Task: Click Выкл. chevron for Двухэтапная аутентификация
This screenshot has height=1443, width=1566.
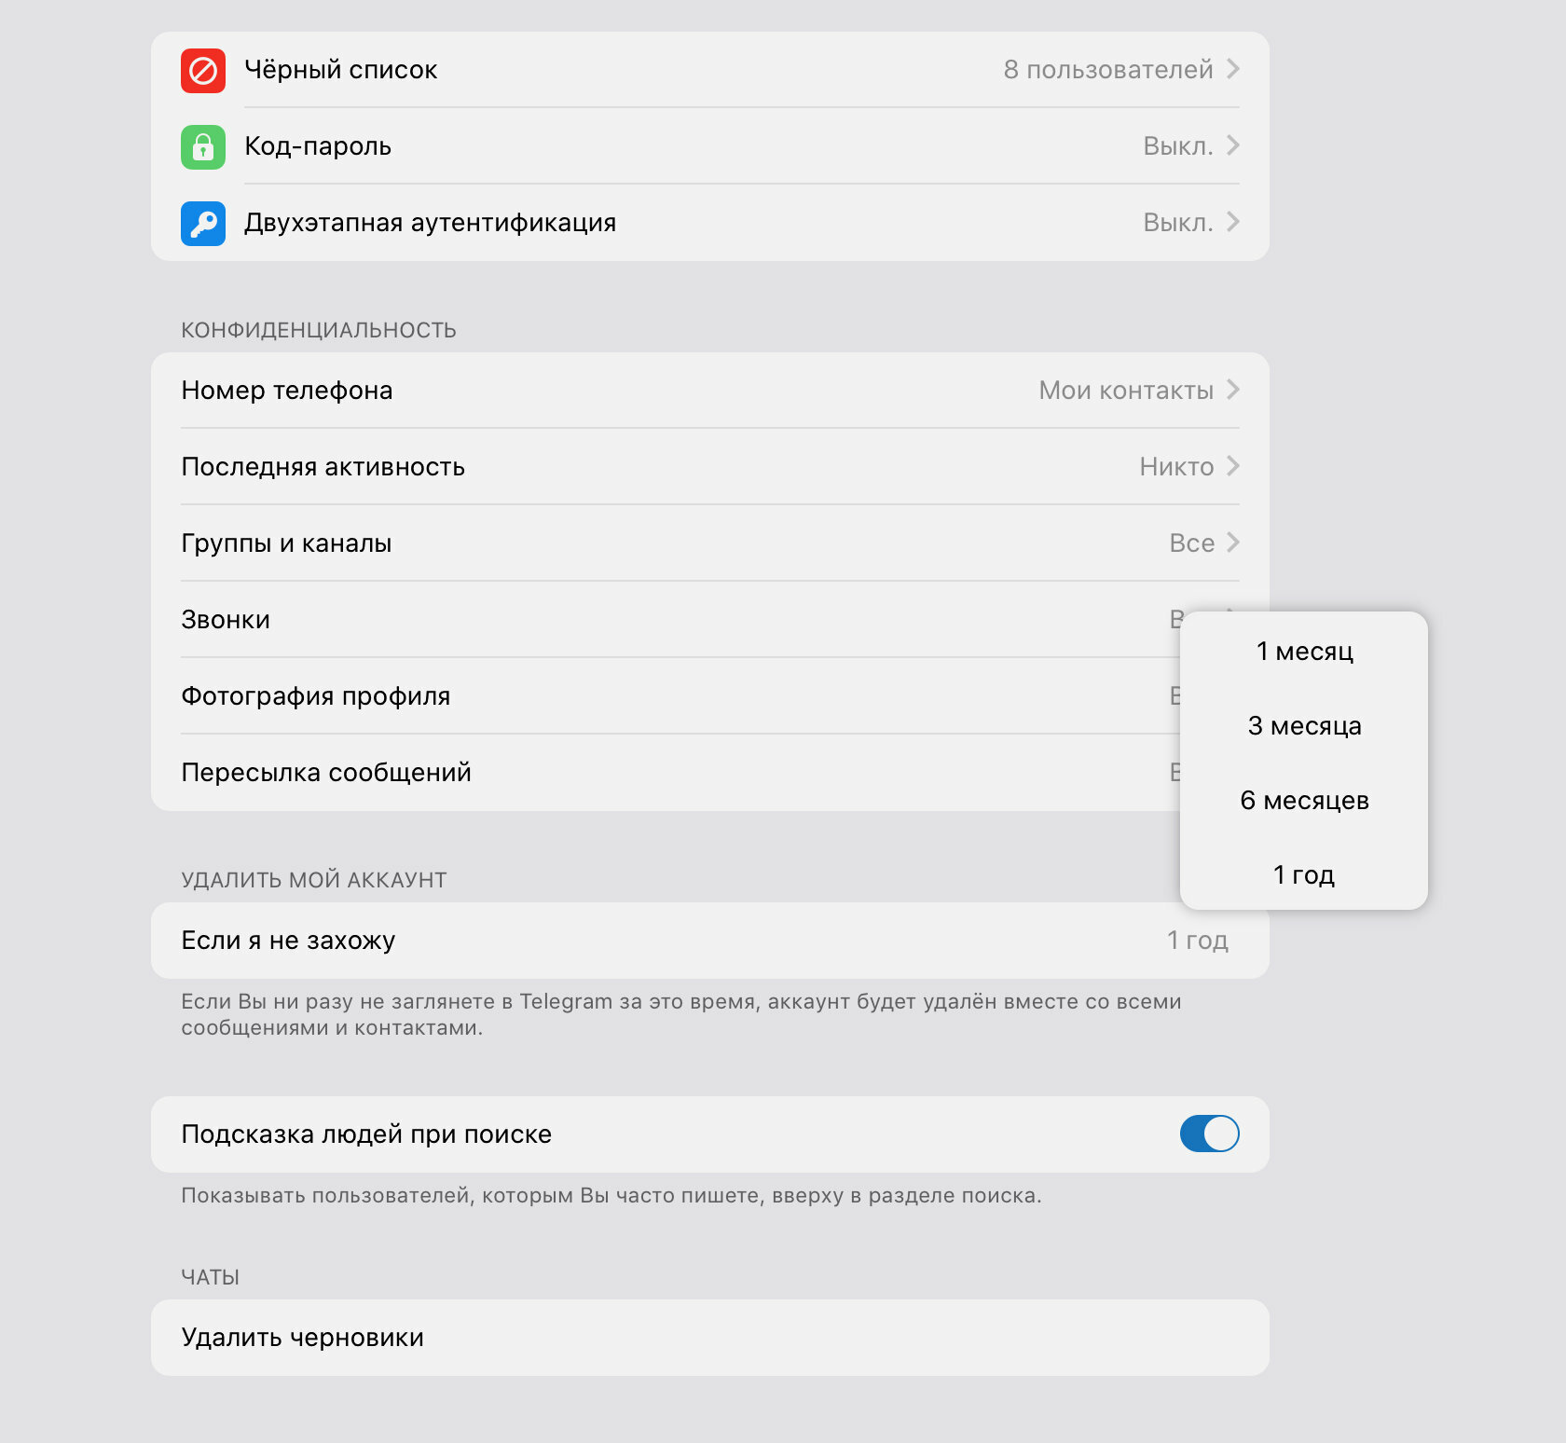Action: tap(1232, 222)
